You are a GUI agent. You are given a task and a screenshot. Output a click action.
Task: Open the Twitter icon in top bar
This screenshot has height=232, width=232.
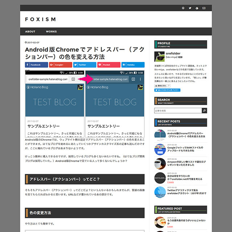point(190,8)
